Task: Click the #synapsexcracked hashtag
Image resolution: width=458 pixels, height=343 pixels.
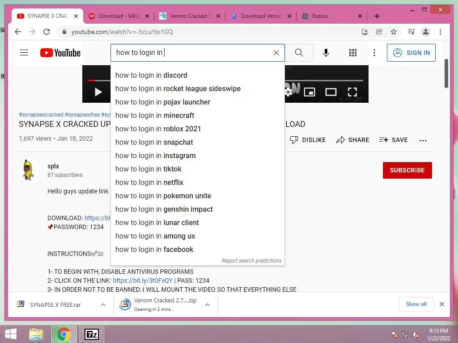Action: [41, 115]
